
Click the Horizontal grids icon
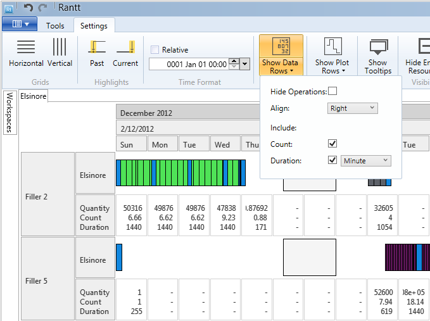(26, 53)
